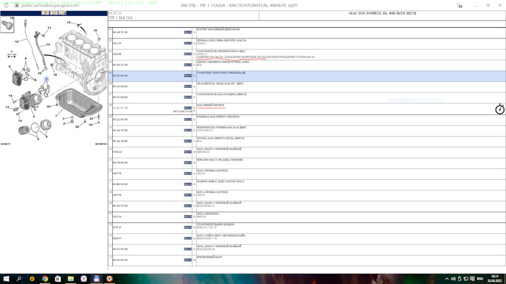Click the volume icon in the tray

click(x=453, y=279)
